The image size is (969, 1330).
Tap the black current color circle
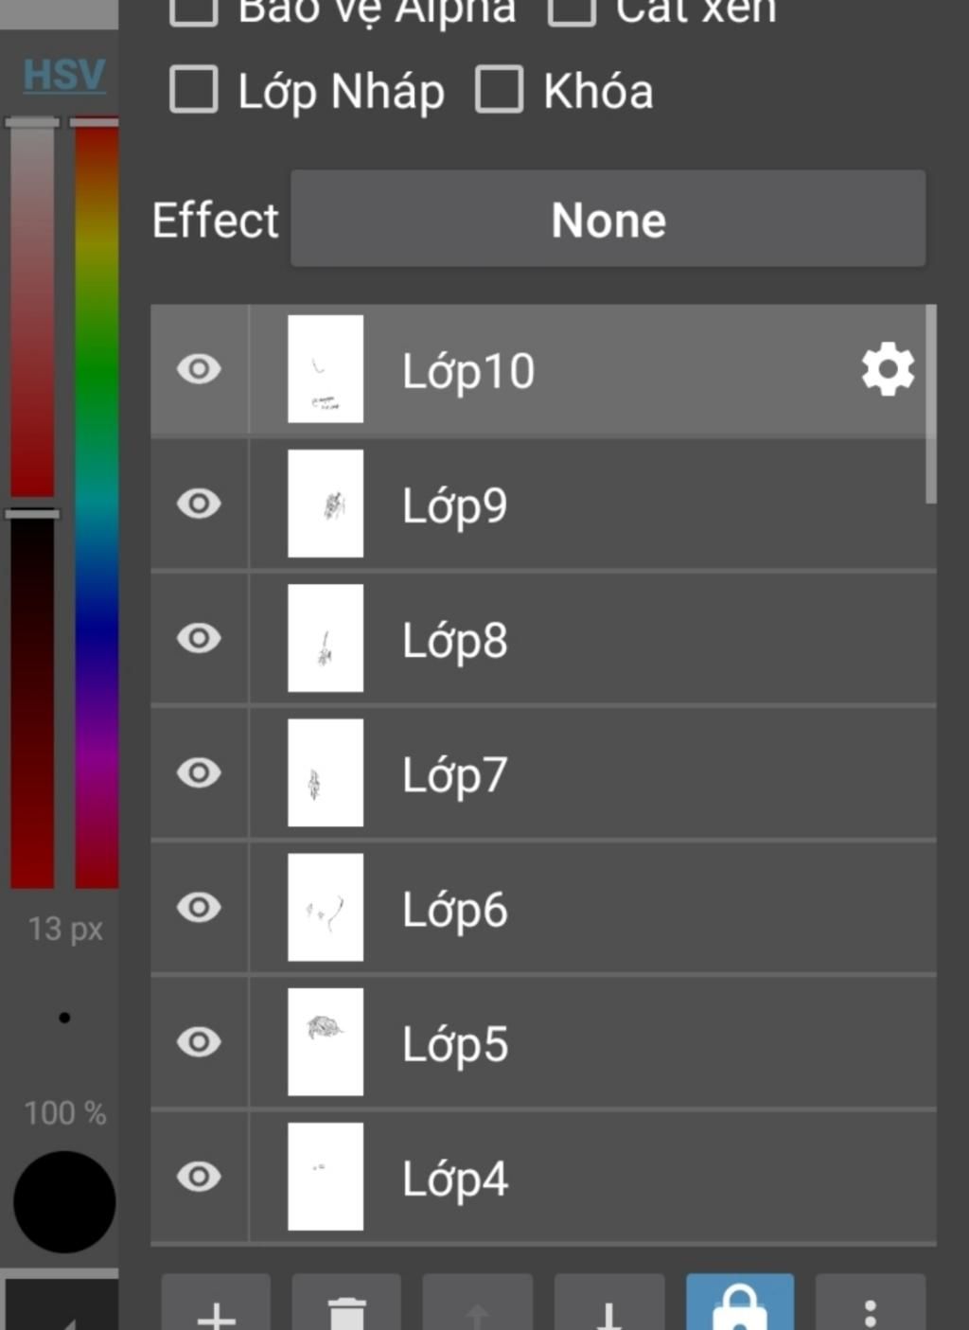tap(64, 1202)
